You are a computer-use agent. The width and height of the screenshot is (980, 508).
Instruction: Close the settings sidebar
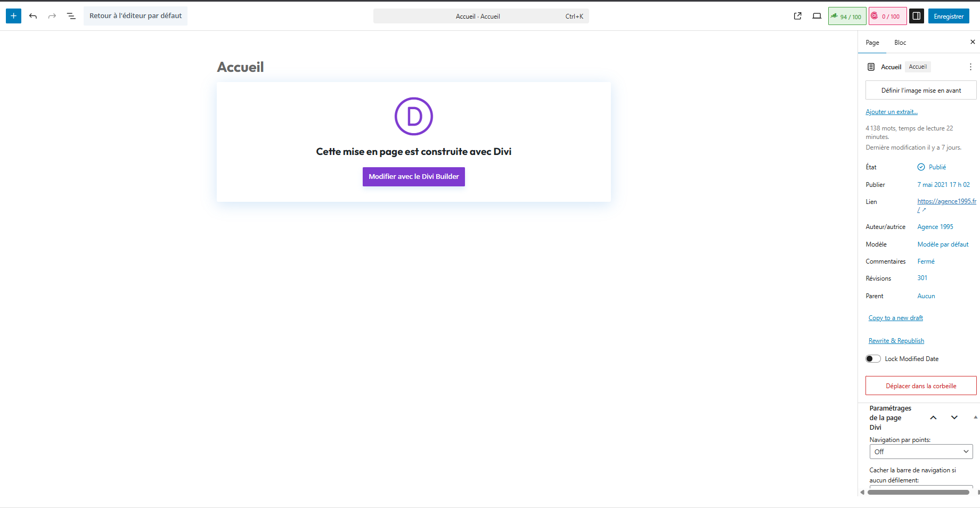(x=973, y=42)
